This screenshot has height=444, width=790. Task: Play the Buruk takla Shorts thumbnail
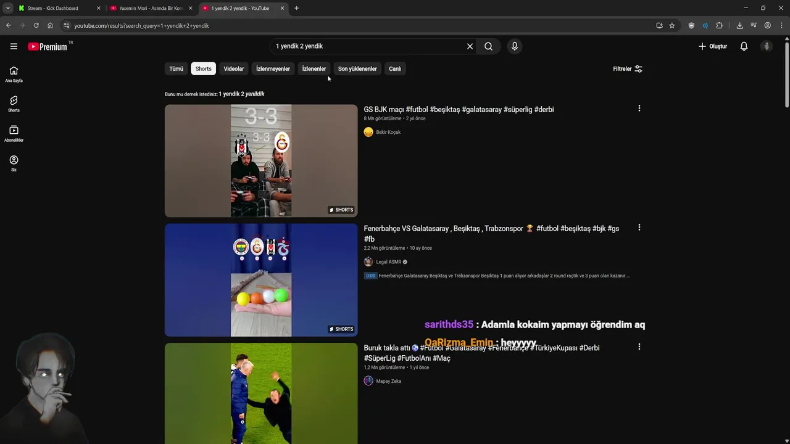click(x=261, y=393)
